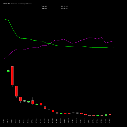Screen dimensions: 127x127
Task: Click the '29 Oct' date axis label
Action: point(8,121)
